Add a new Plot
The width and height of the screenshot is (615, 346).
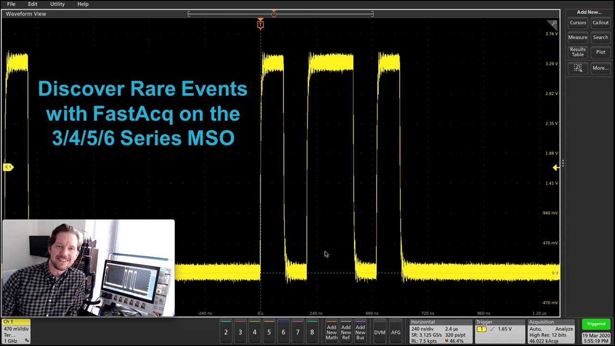coord(601,52)
